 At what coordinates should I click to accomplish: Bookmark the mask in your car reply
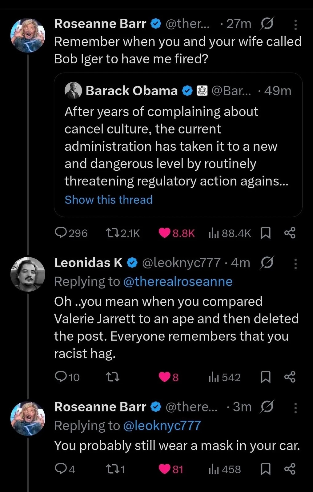coord(266,469)
